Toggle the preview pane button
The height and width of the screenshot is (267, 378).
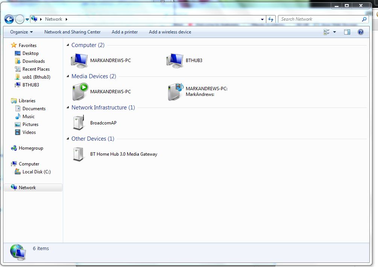(347, 32)
